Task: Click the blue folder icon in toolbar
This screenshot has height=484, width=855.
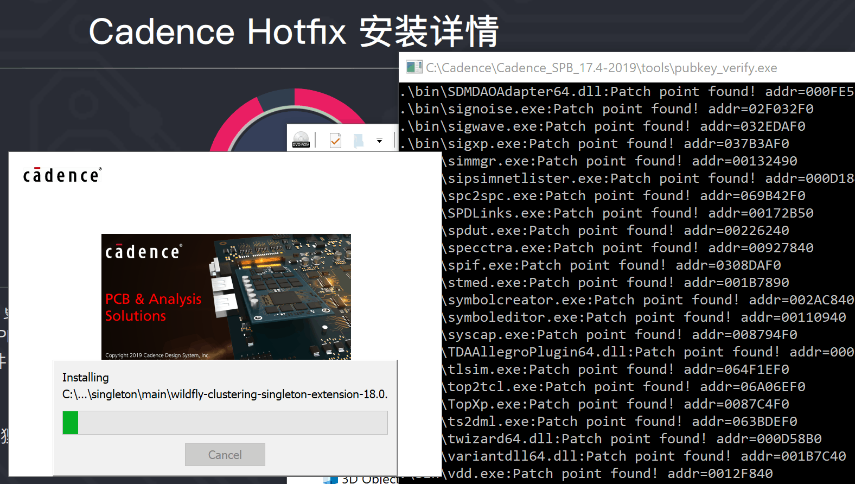Action: coord(359,141)
